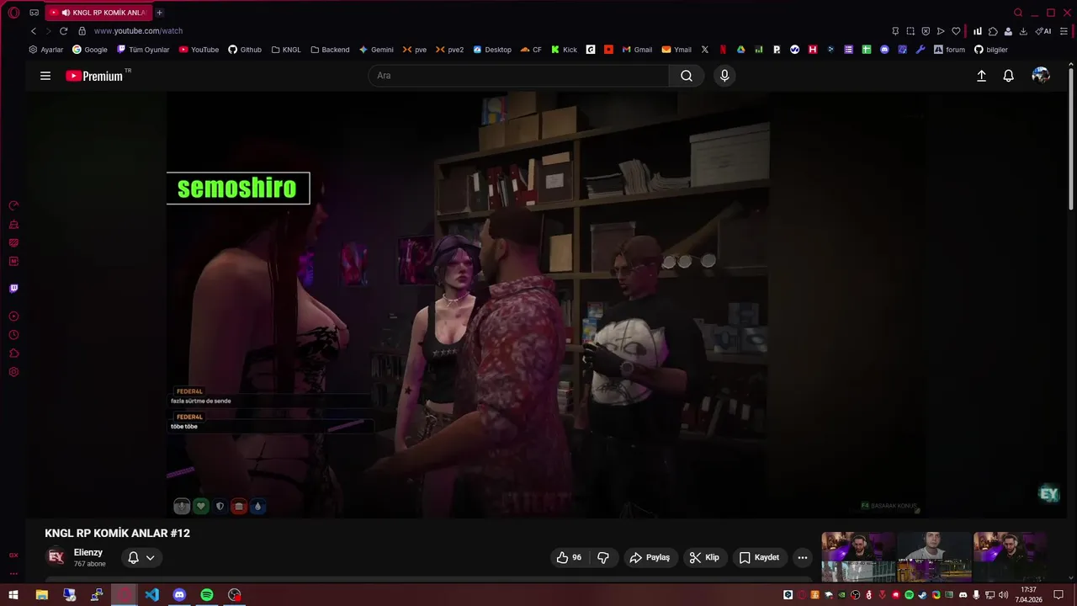Dislike the video with thumbs down
This screenshot has width=1077, height=606.
click(x=603, y=557)
